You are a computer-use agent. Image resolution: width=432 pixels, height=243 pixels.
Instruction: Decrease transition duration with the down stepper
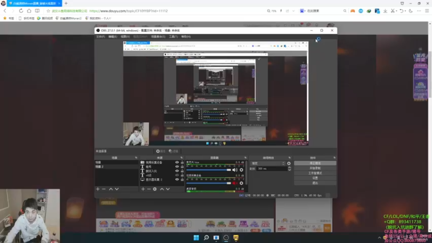(289, 170)
